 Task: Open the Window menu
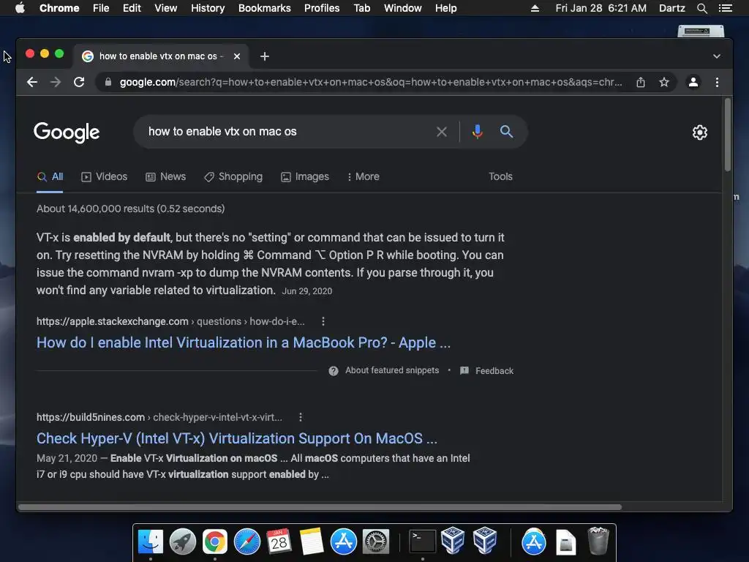403,8
